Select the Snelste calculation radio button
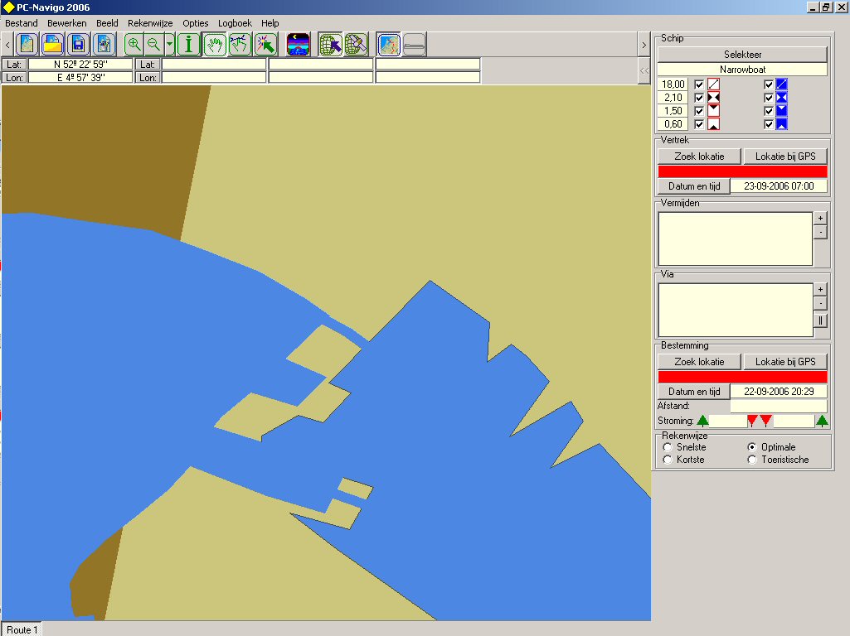Screen dimensions: 850x636 coord(668,447)
